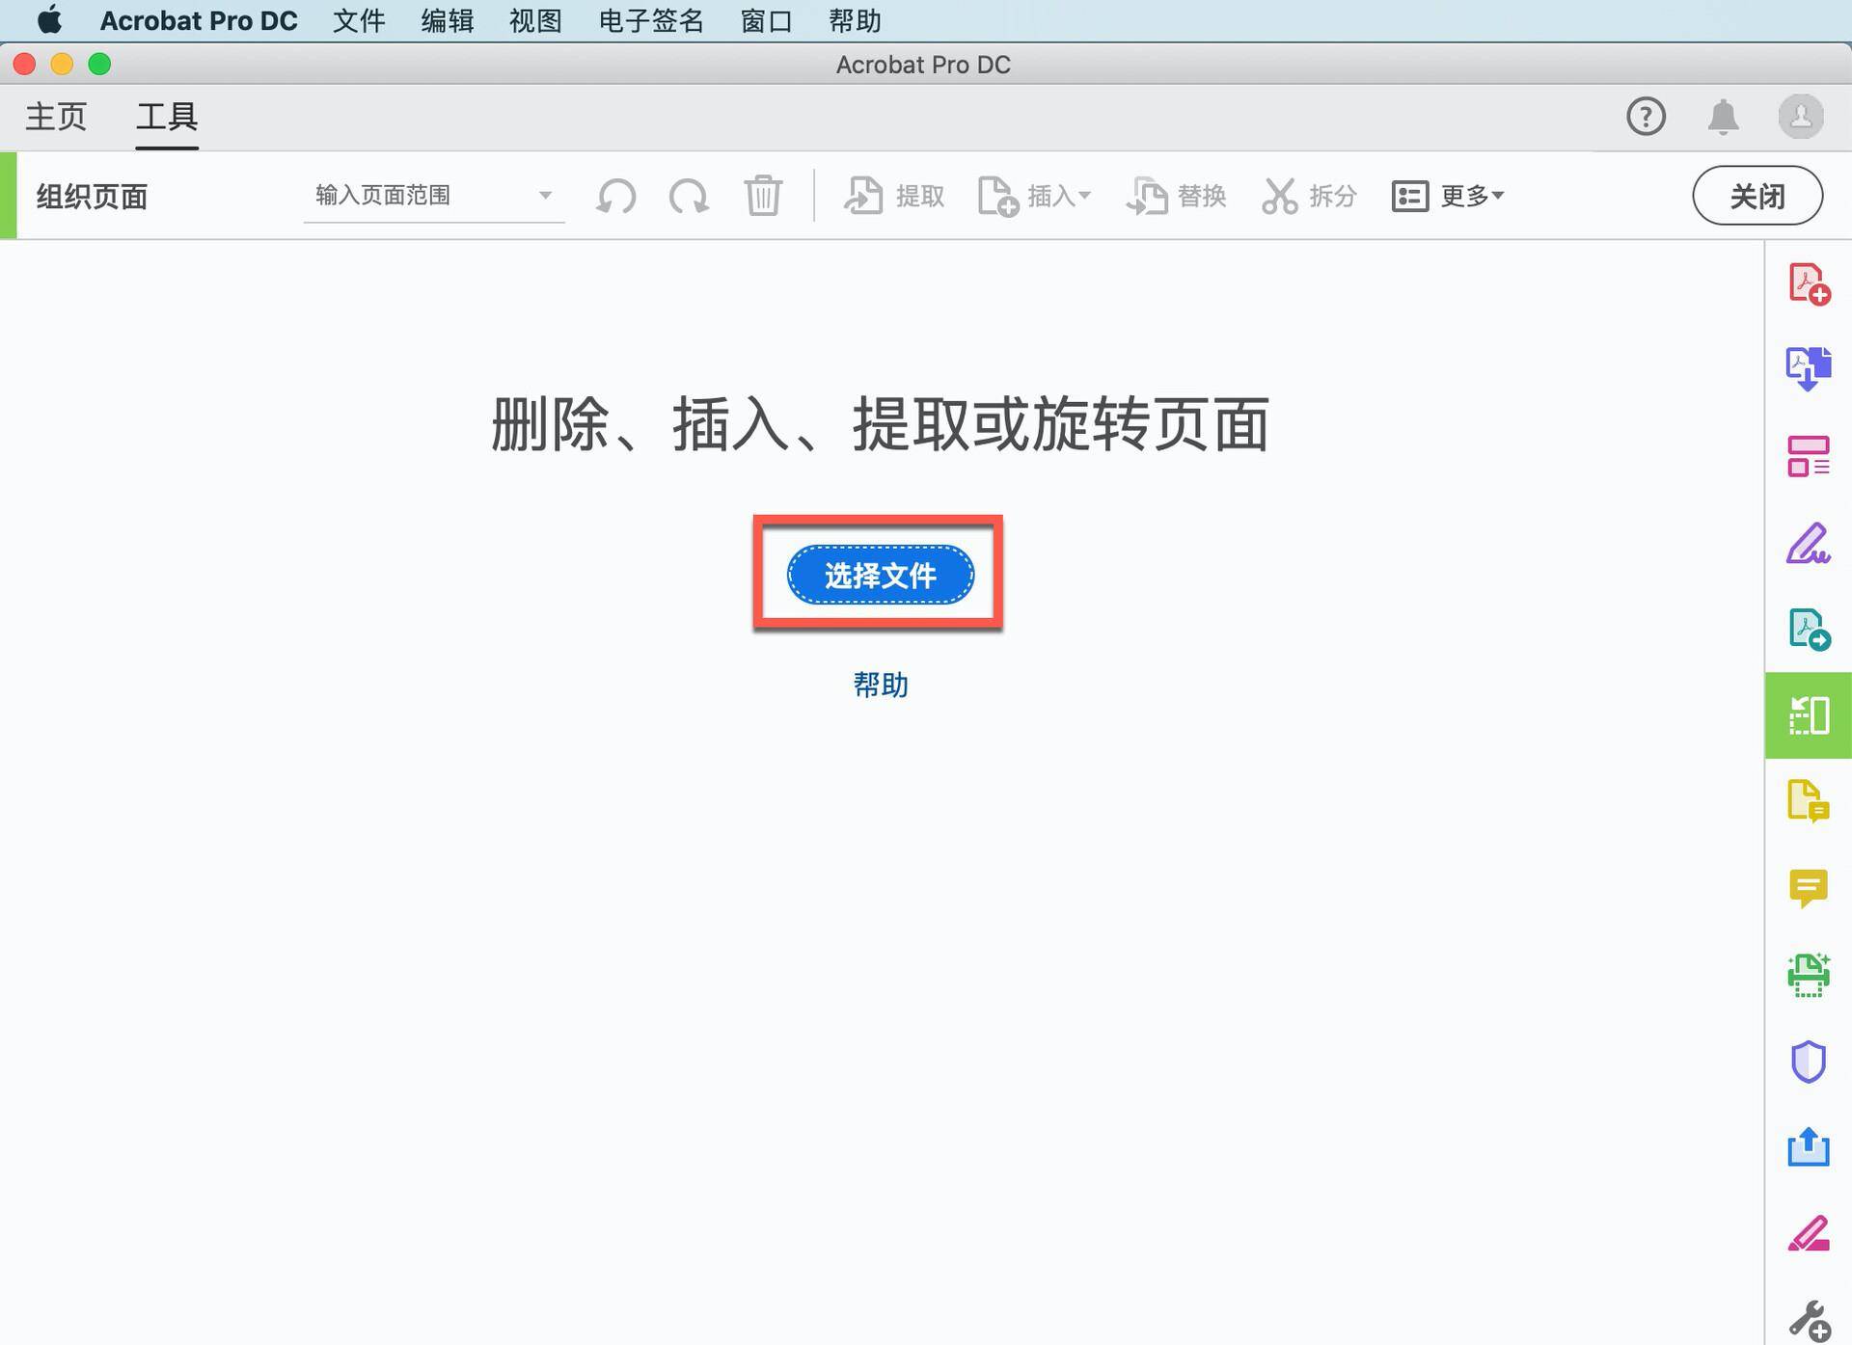Open the scan and OCR tool in the sidebar
This screenshot has height=1345, width=1852.
1809,974
